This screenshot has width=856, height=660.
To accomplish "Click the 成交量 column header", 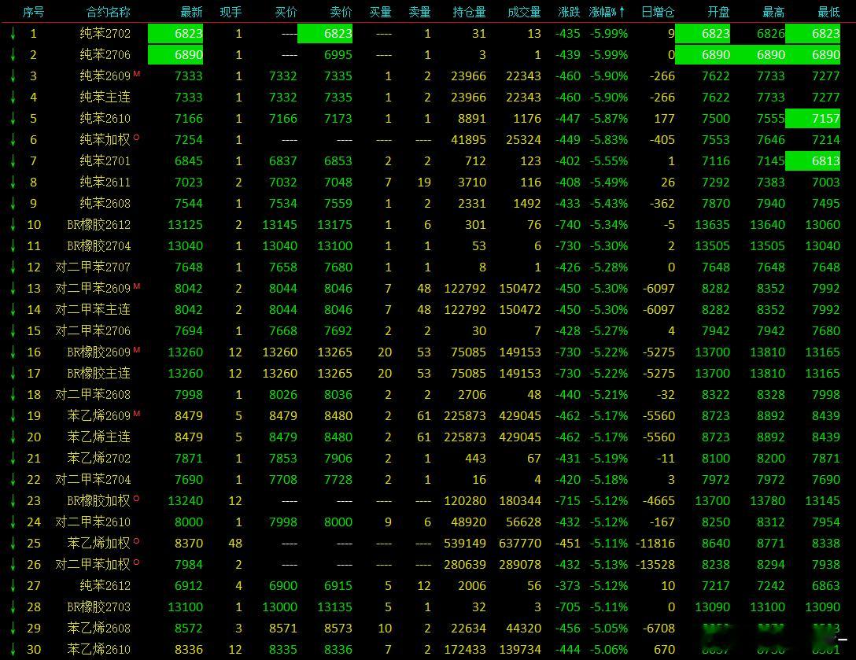I will point(524,12).
